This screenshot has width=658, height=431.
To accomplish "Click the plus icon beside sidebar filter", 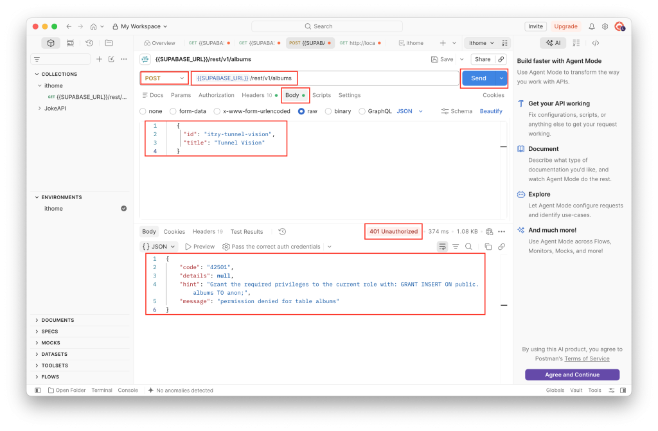I will 99,59.
